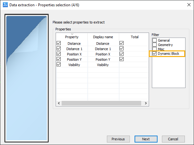194x145 pixels.
Task: Select the Distance 1 display name cell
Action: [103, 49]
